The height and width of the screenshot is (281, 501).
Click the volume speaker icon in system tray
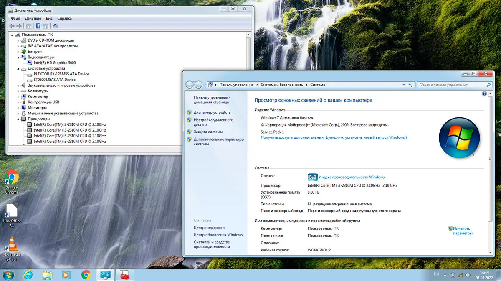468,275
